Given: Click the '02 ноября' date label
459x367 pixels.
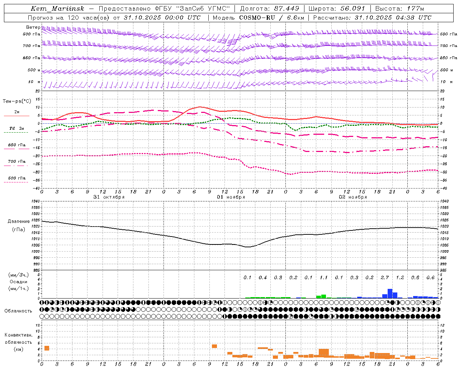Looking at the screenshot, I should 353,197.
